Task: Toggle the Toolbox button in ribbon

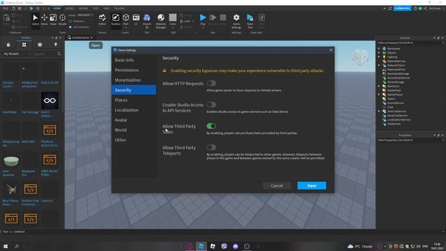Action: (x=116, y=20)
